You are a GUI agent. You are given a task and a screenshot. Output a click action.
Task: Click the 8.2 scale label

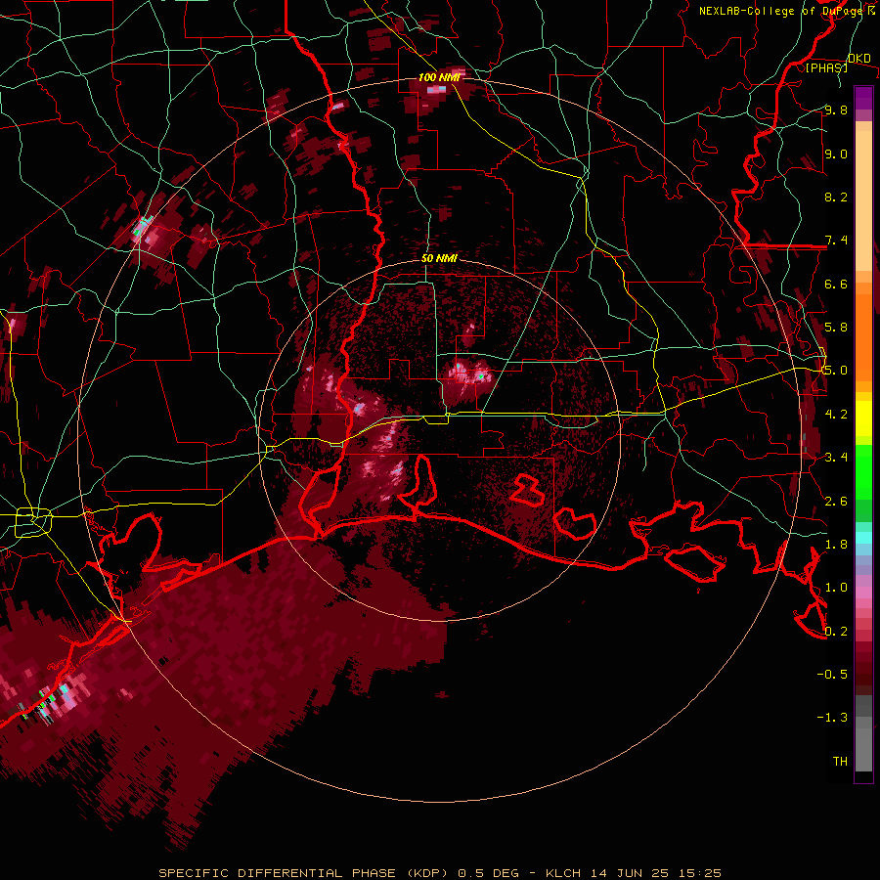[836, 197]
